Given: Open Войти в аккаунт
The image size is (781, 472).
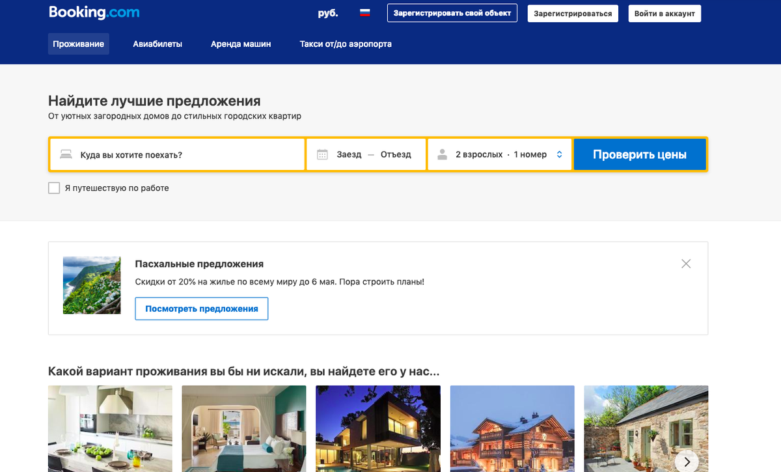Looking at the screenshot, I should [665, 14].
